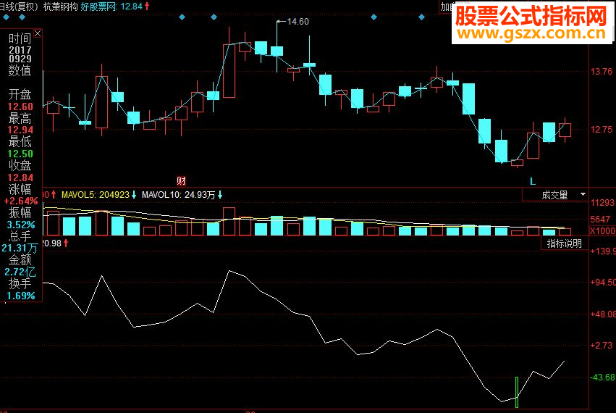Select the 涨幅 +2.64% value
The height and width of the screenshot is (413, 616).
pyautogui.click(x=21, y=201)
